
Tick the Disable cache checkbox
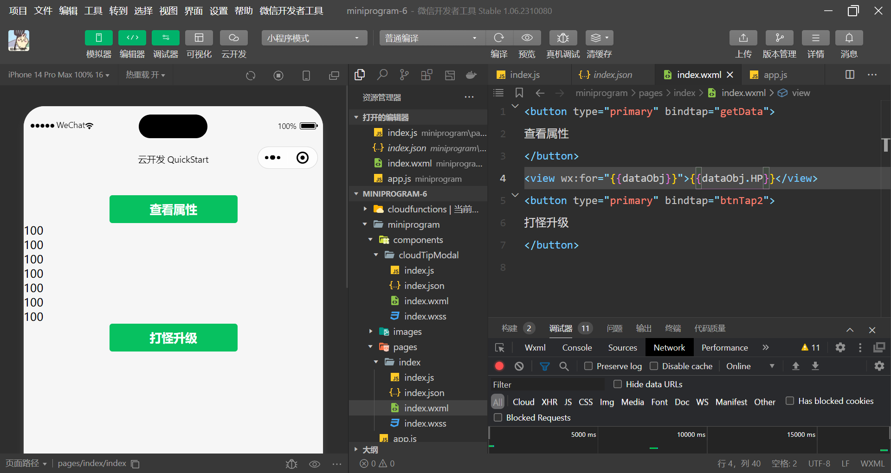tap(654, 366)
